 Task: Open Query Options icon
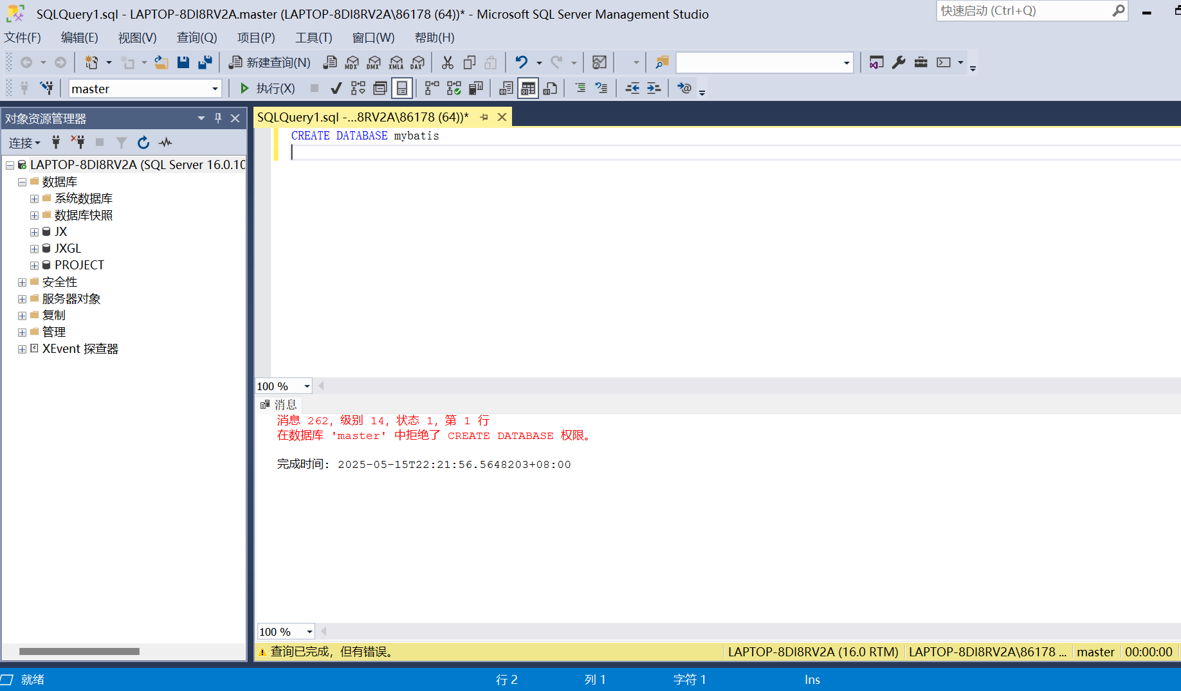click(380, 88)
